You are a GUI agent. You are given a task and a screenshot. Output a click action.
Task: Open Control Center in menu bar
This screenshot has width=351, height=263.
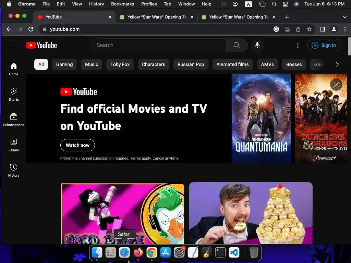click(286, 4)
